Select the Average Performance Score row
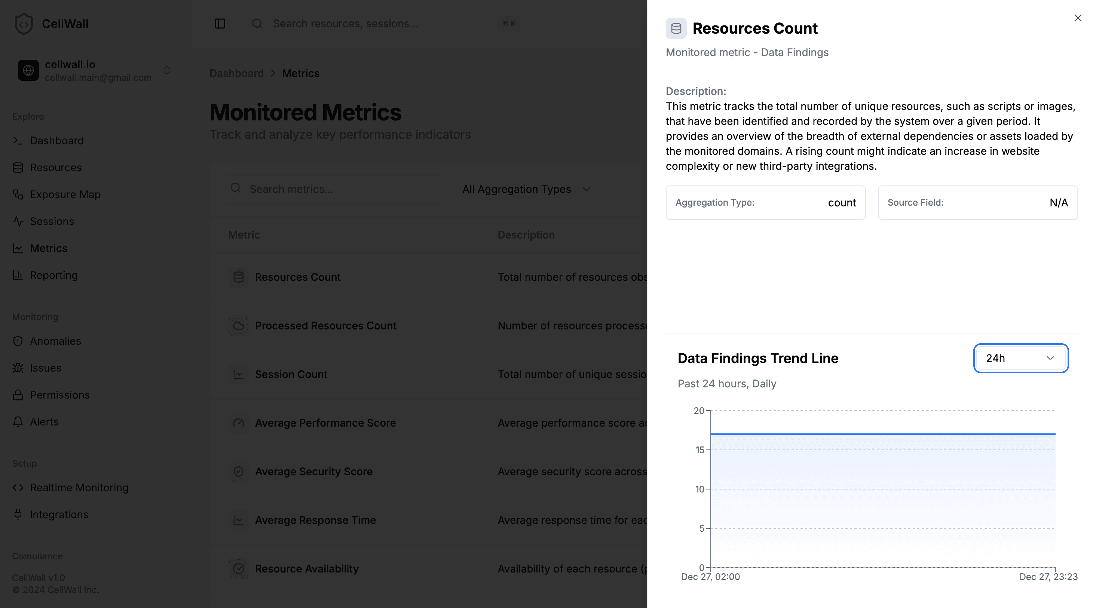 click(x=429, y=423)
